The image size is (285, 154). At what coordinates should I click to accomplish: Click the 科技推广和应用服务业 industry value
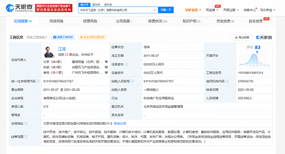click(x=159, y=98)
